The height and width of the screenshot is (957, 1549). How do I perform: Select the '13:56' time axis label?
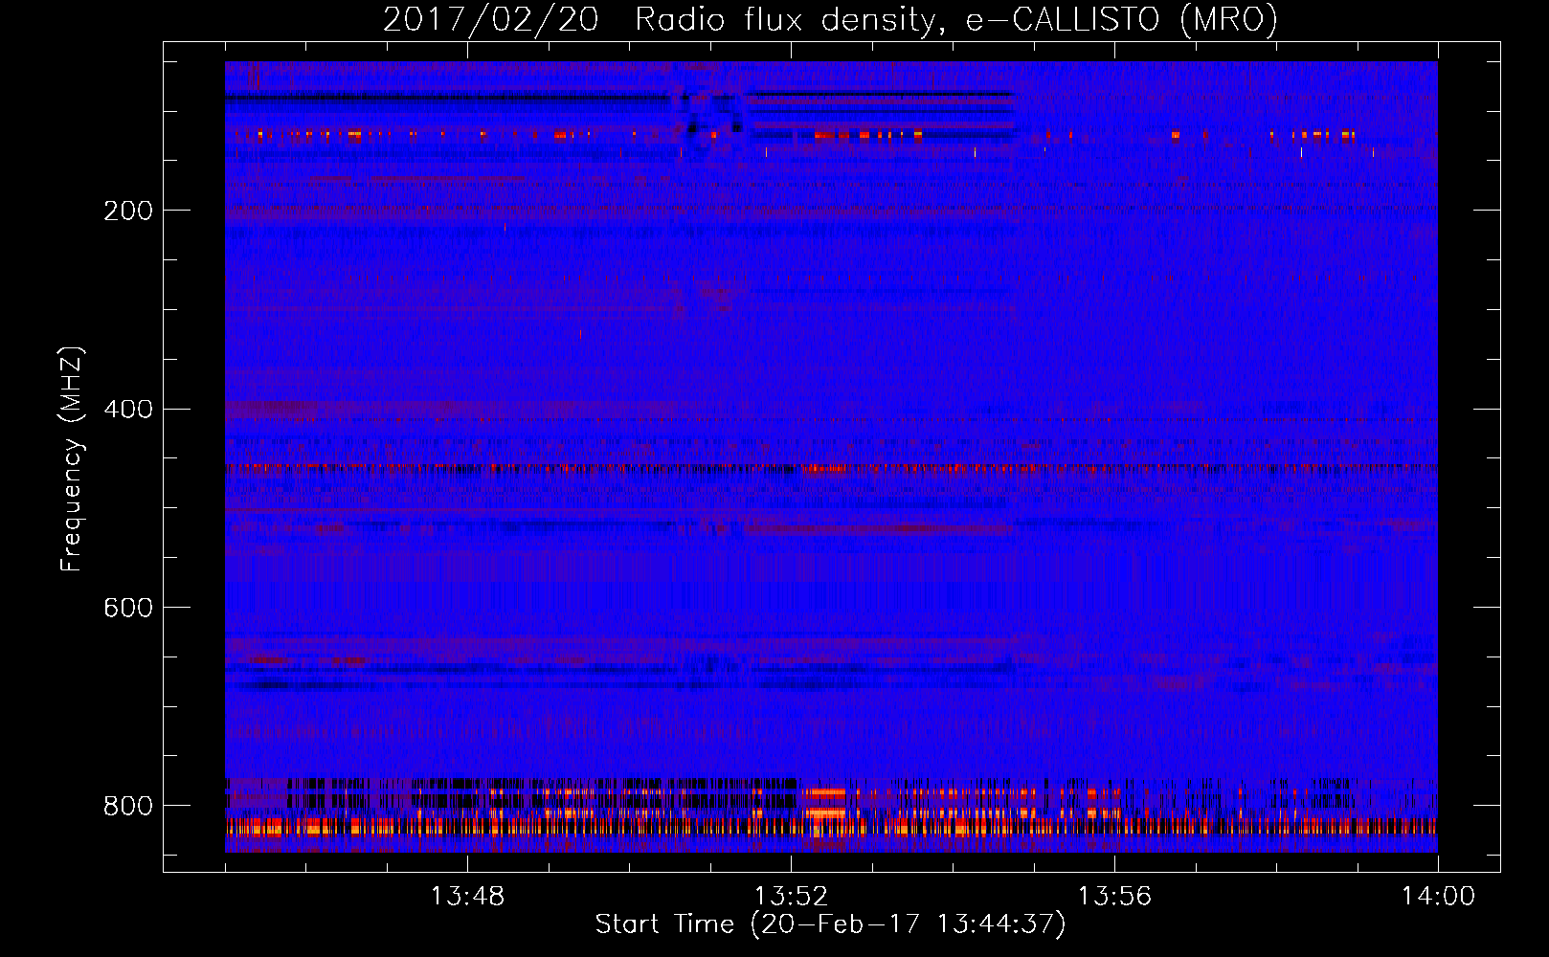pyautogui.click(x=1114, y=897)
